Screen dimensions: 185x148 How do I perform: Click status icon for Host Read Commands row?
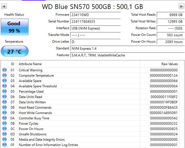pos(4,107)
